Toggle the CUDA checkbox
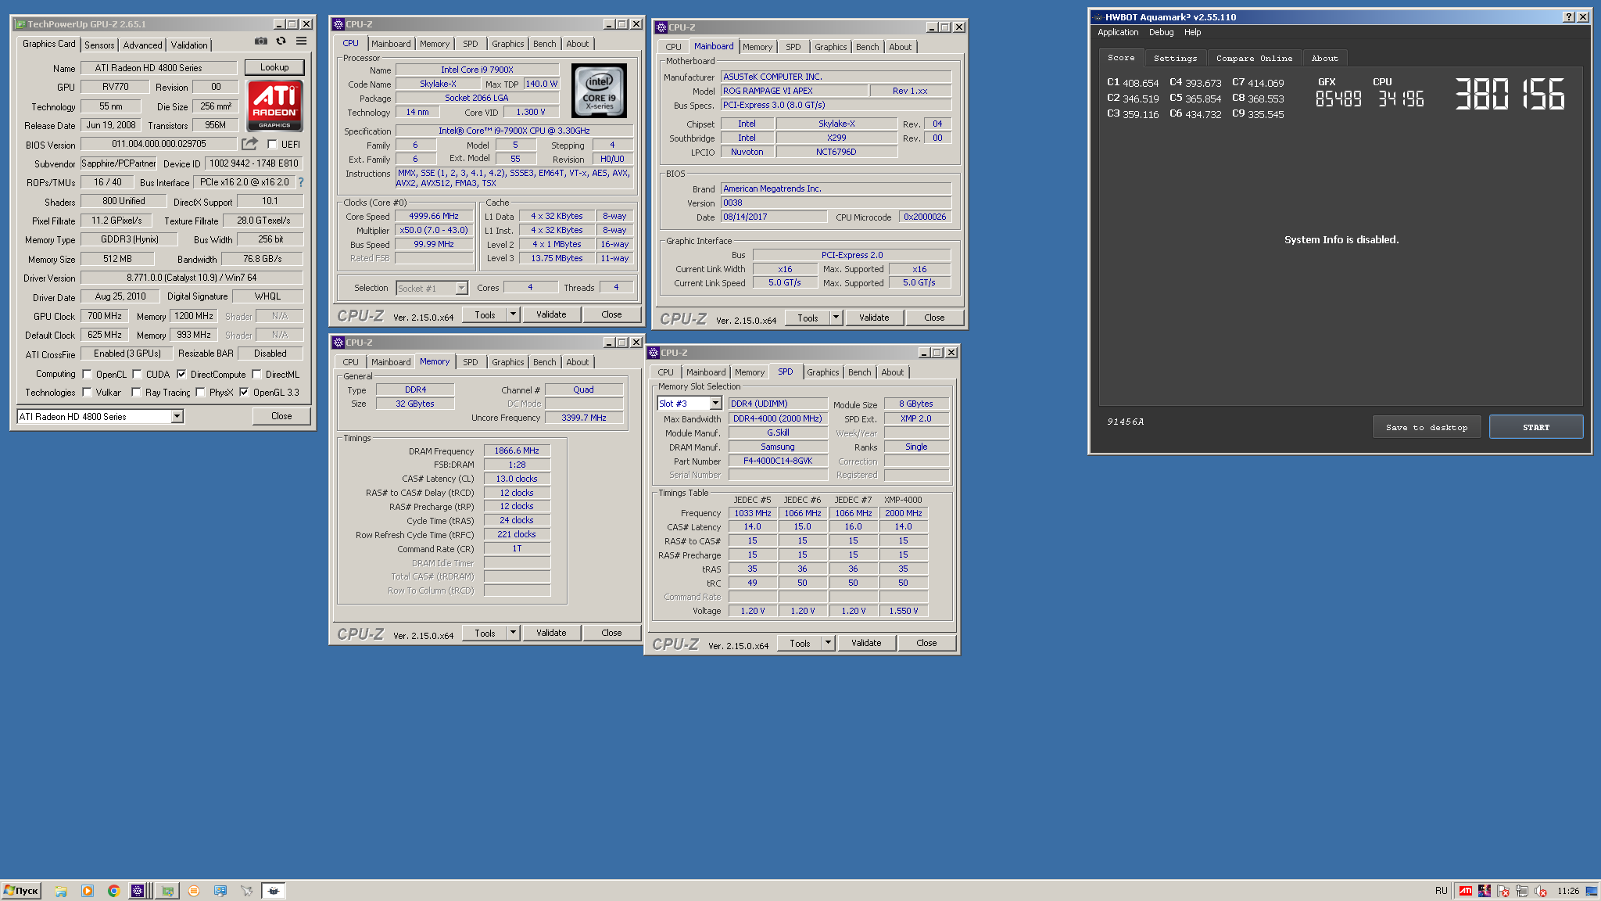This screenshot has height=901, width=1601. [x=137, y=375]
